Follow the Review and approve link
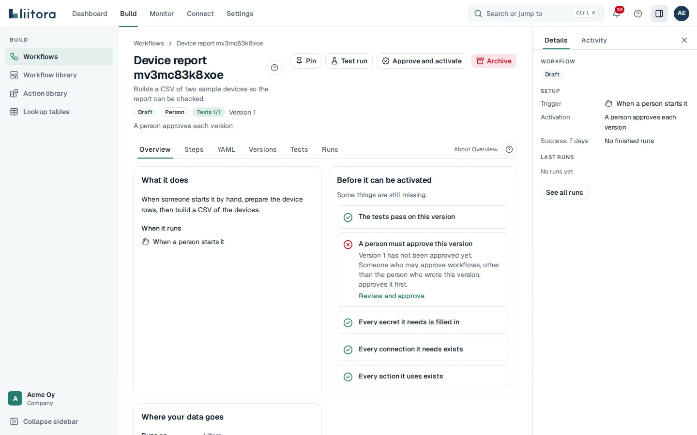 click(x=392, y=296)
